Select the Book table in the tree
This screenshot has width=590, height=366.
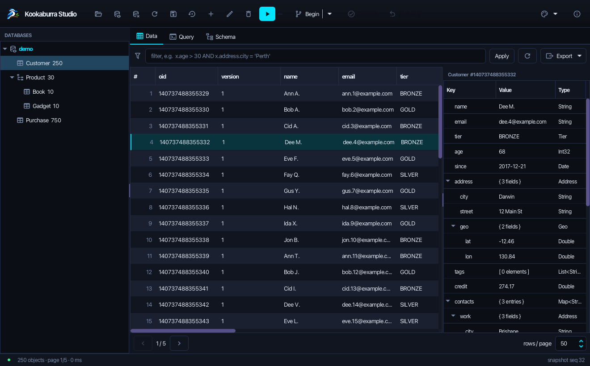point(64,91)
